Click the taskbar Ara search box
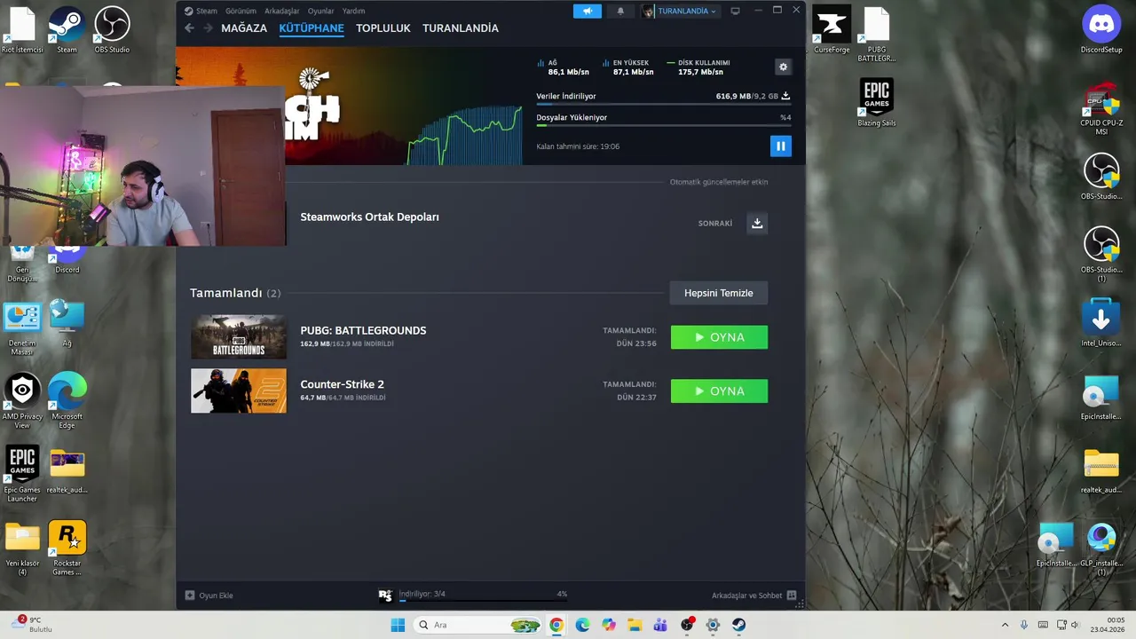Screen dimensions: 1136x639 pyautogui.click(x=478, y=625)
